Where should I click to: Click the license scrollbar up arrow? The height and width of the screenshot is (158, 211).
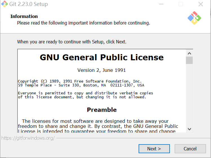[189, 53]
